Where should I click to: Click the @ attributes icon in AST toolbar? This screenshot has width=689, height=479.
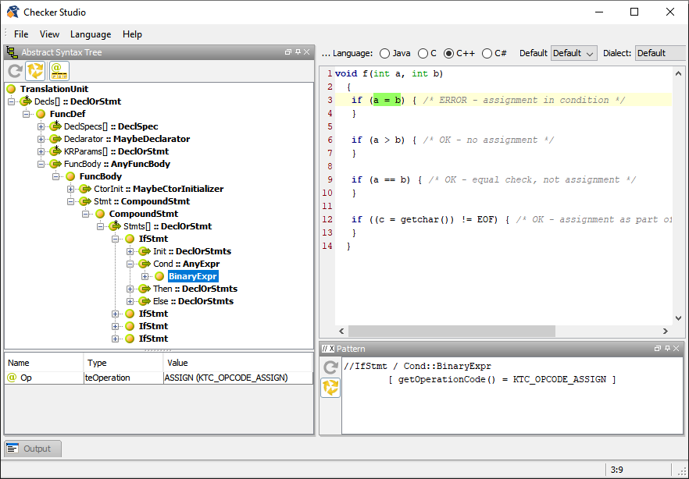pyautogui.click(x=59, y=71)
